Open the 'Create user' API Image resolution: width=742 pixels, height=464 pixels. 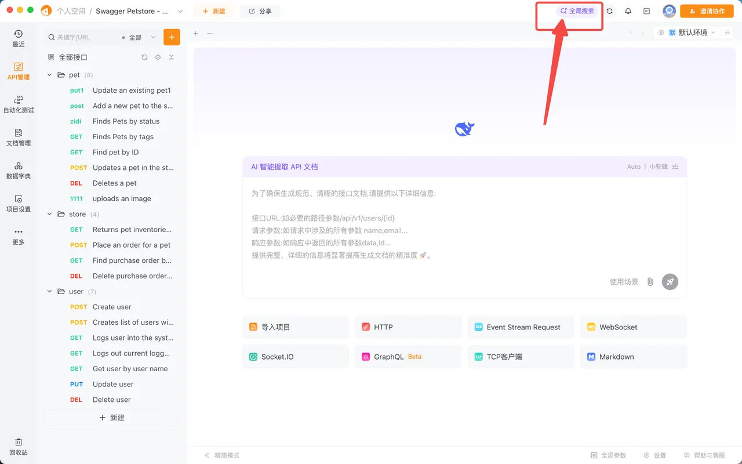(113, 307)
